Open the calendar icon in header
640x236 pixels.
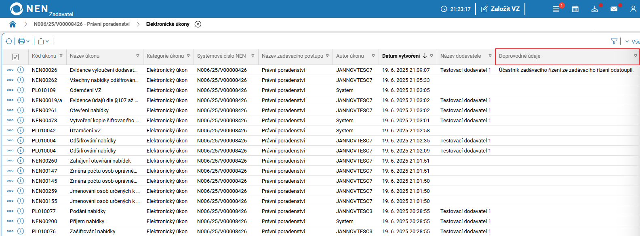(x=575, y=9)
